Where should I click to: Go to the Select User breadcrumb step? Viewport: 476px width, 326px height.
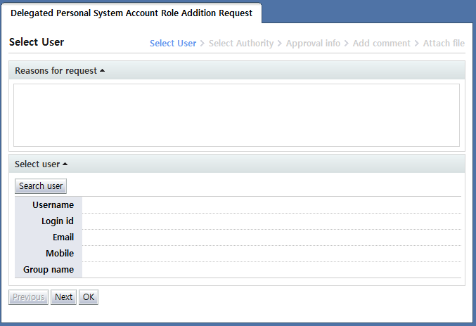(x=172, y=44)
